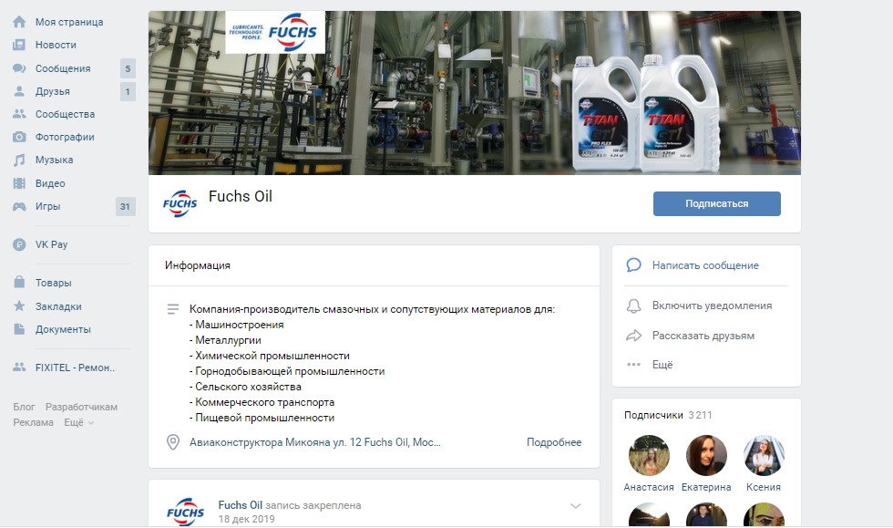Click the Подписаться button
This screenshot has width=893, height=528.
point(717,203)
